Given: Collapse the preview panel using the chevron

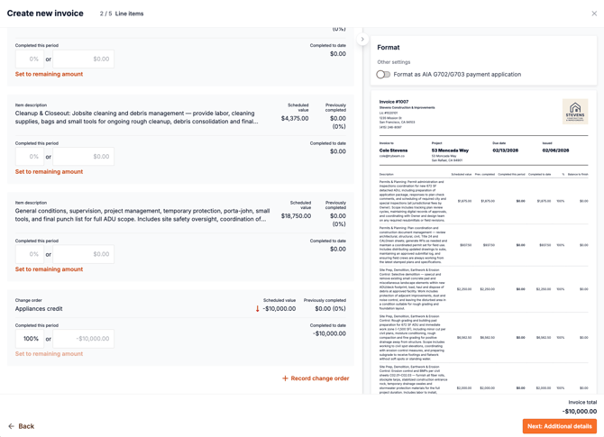Looking at the screenshot, I should tap(362, 40).
